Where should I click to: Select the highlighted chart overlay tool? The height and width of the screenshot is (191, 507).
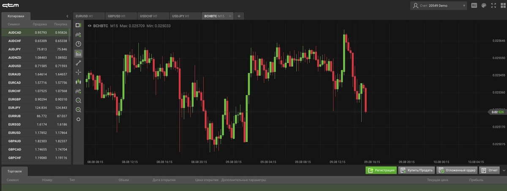[x=78, y=53]
